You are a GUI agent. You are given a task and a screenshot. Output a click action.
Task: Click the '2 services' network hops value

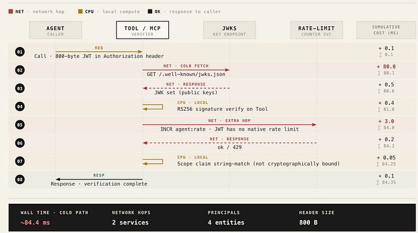coord(130,223)
